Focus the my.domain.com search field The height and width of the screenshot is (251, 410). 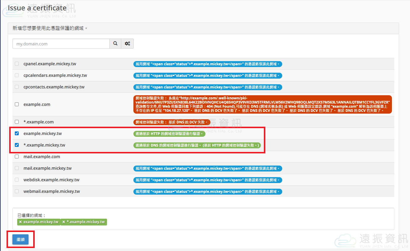61,44
